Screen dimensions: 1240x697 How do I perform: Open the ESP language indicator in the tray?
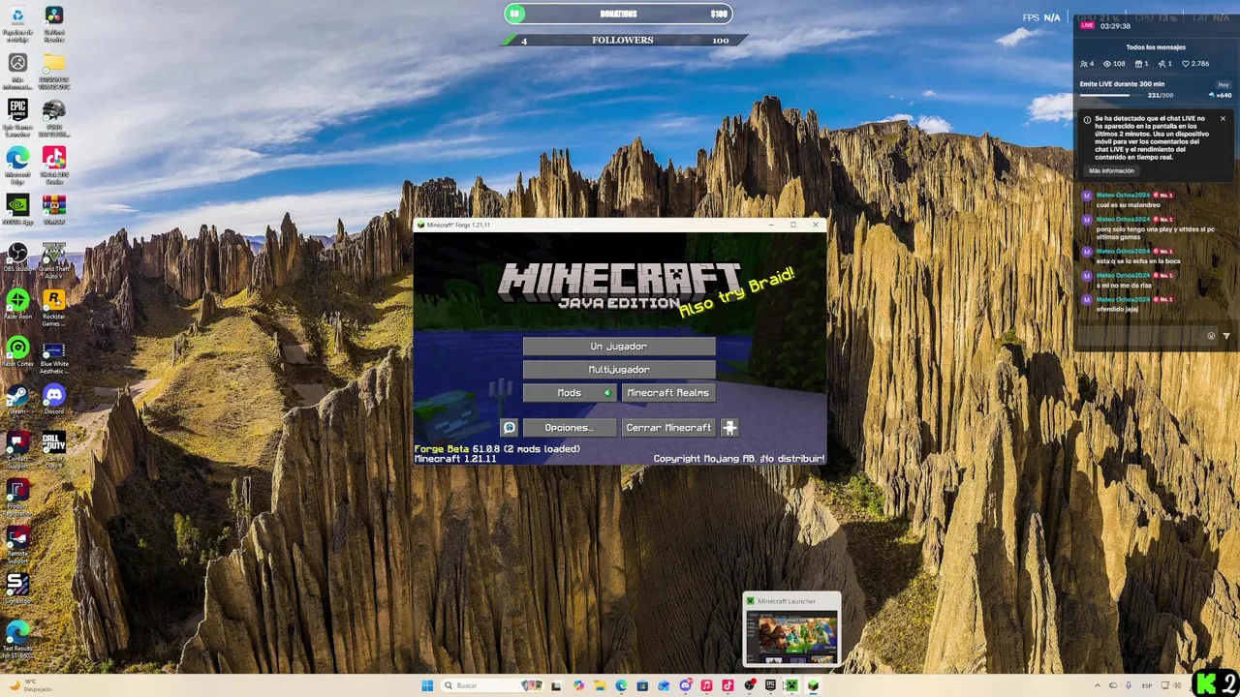coord(1147,685)
